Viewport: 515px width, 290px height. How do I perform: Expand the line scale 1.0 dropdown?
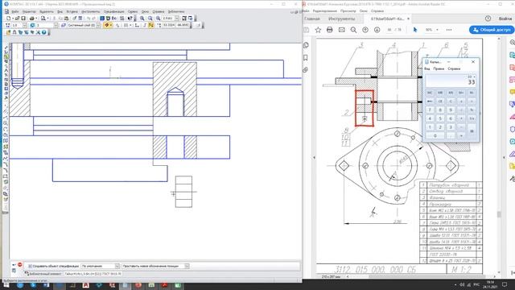pos(25,25)
